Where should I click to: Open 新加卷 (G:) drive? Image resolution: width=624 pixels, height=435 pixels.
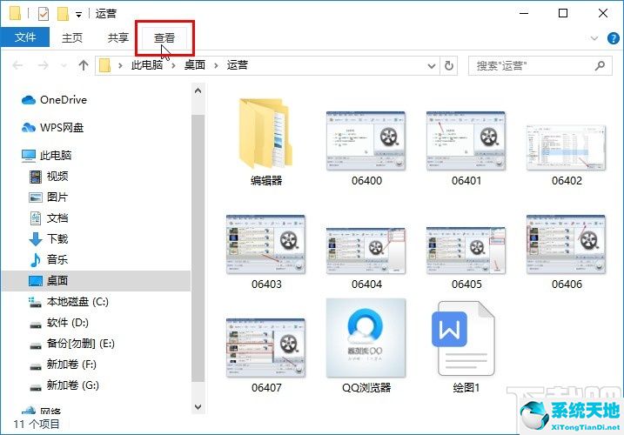[64, 385]
